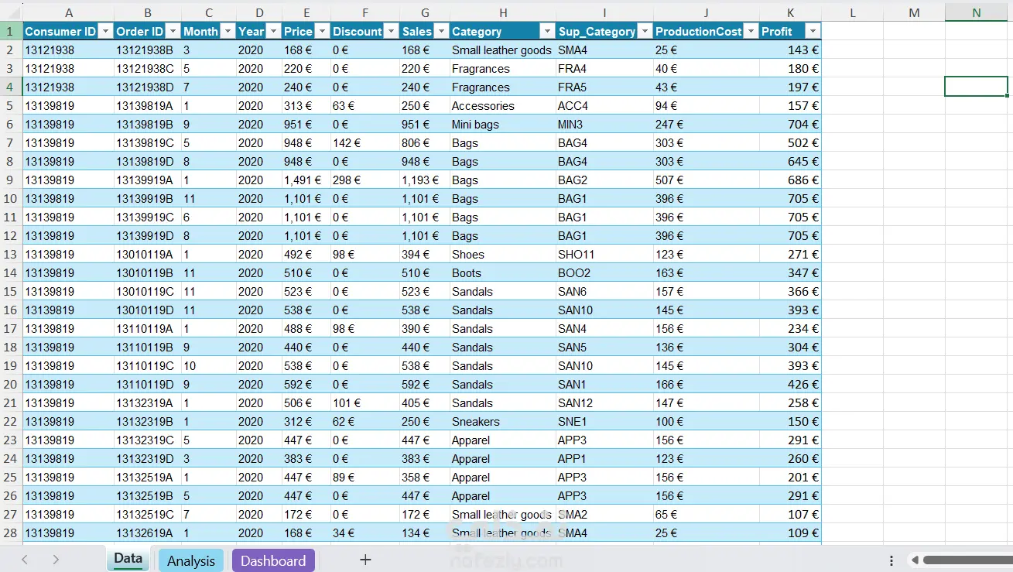Click the Accessories category cell

click(503, 106)
